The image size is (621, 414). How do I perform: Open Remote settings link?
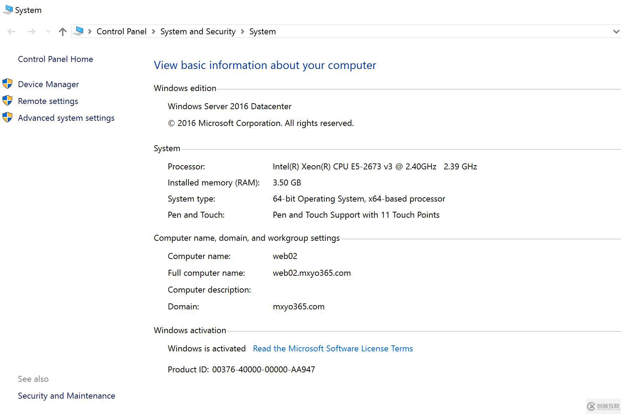[x=48, y=101]
